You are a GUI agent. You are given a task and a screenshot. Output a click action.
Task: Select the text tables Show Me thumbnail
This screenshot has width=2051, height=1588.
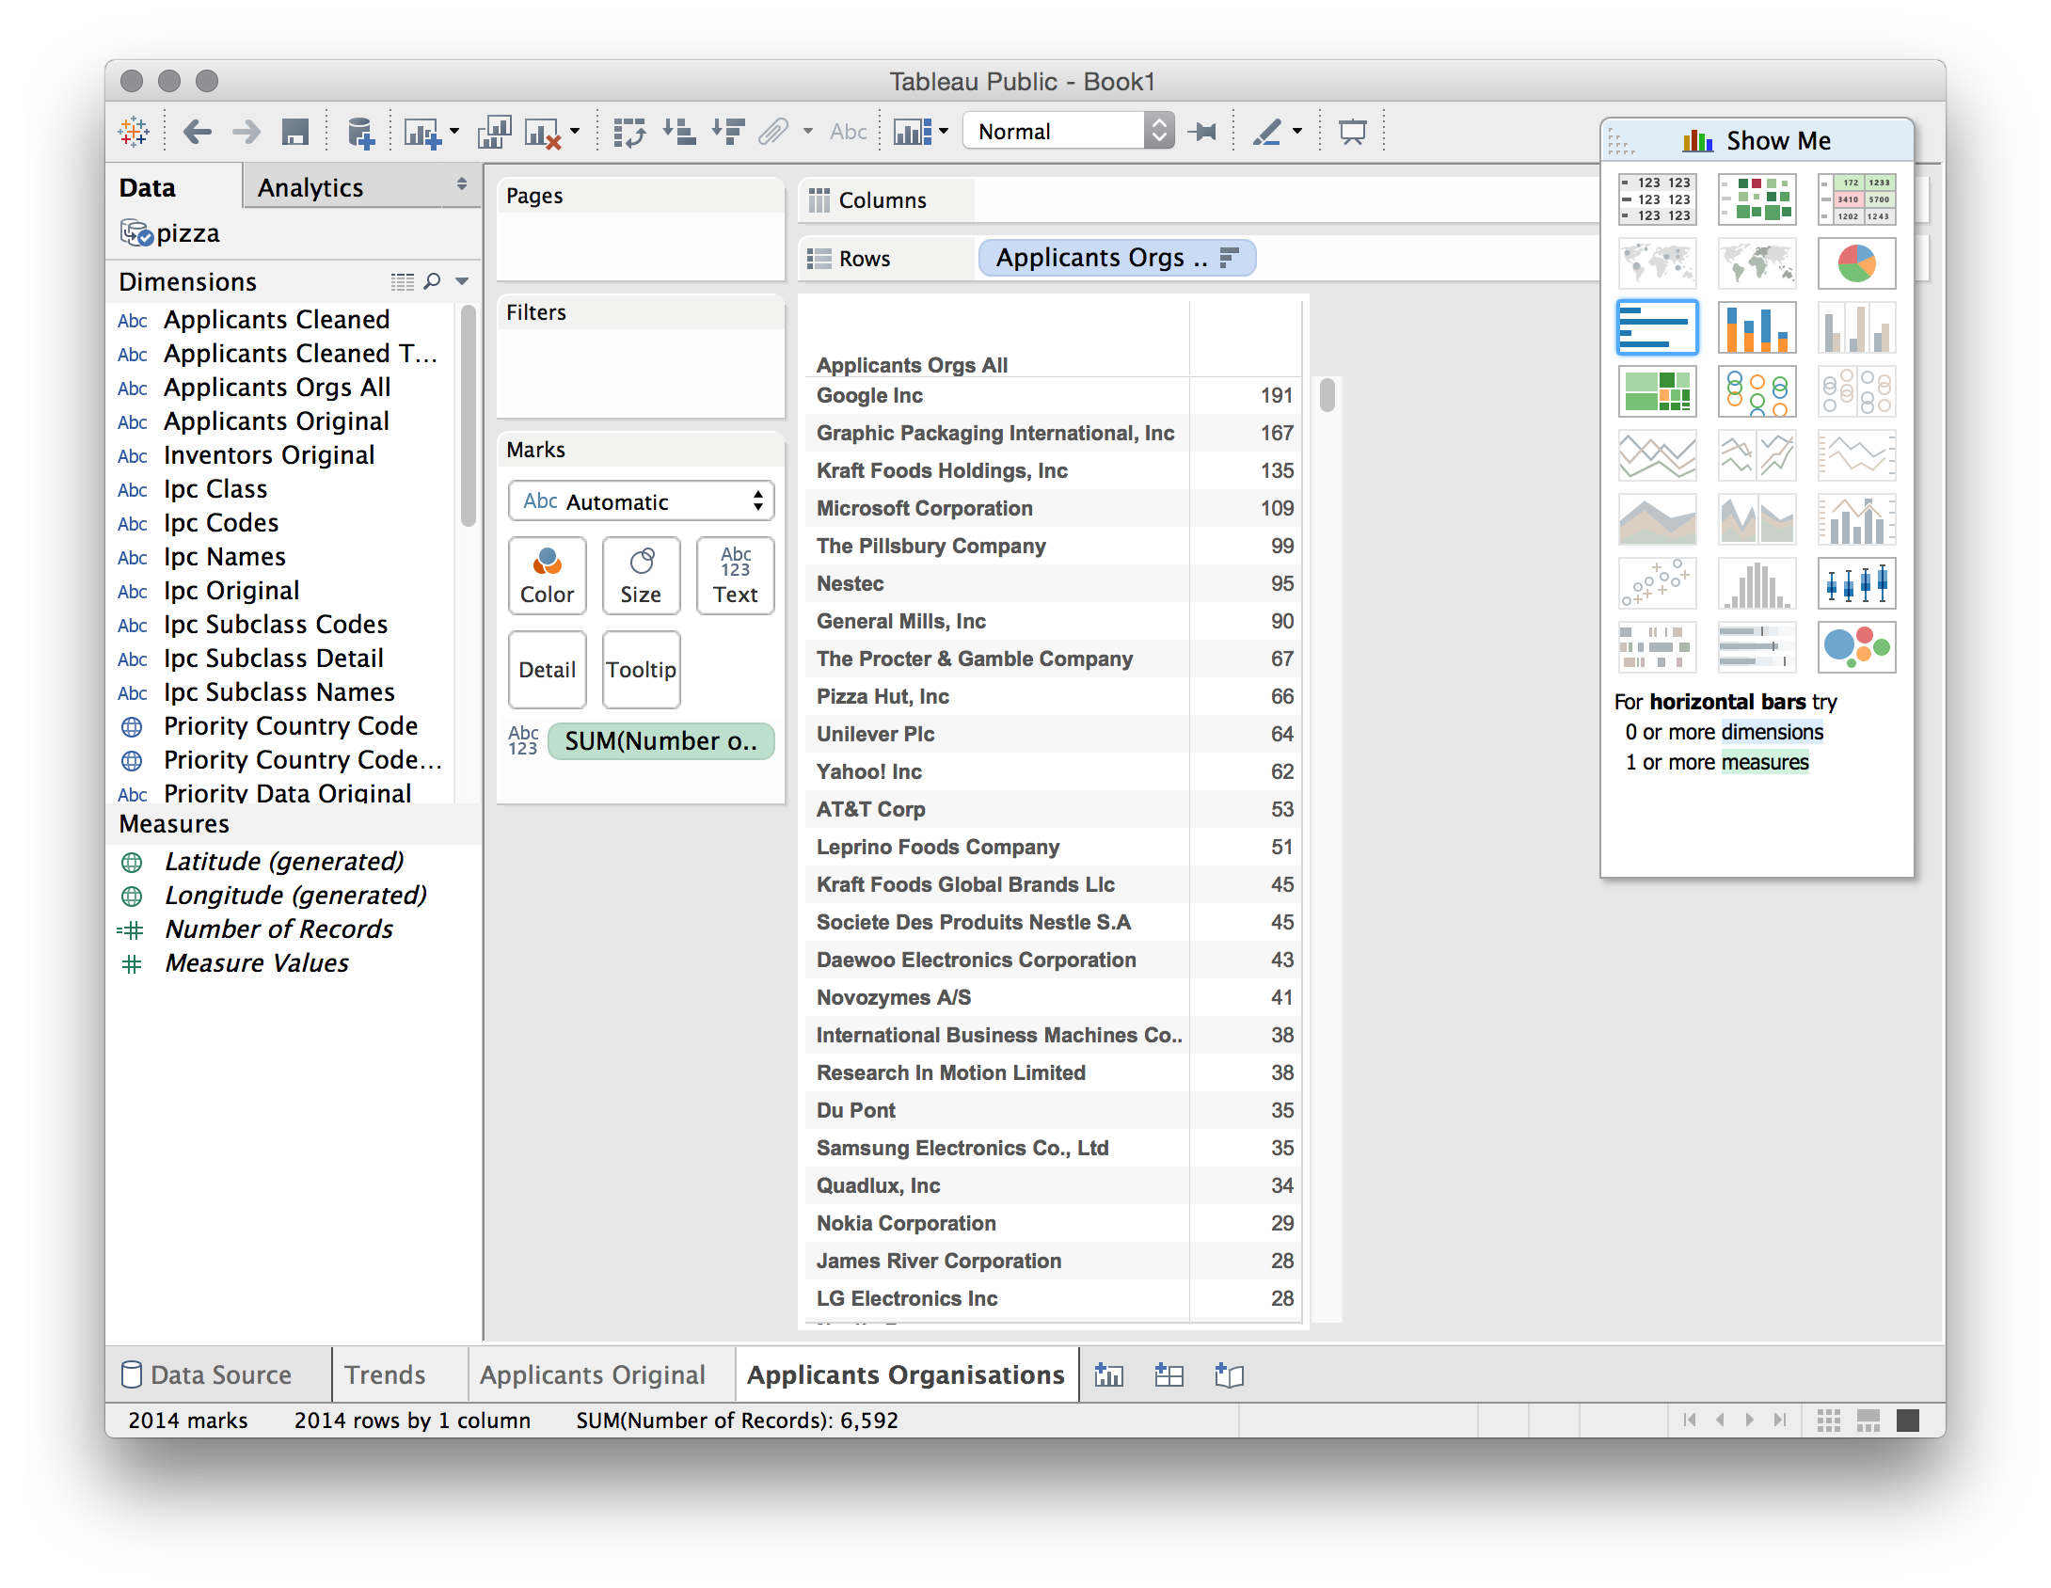[x=1657, y=199]
